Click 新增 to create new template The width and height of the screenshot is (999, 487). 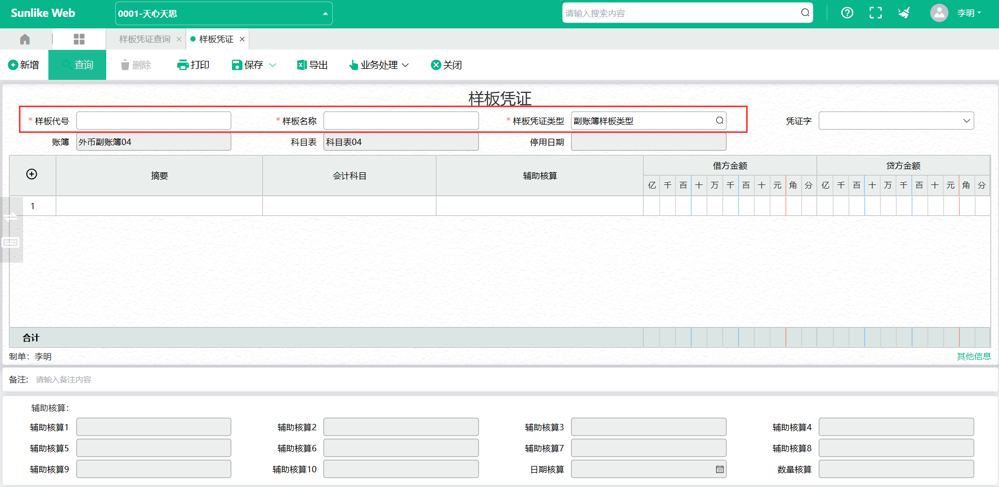pyautogui.click(x=24, y=65)
